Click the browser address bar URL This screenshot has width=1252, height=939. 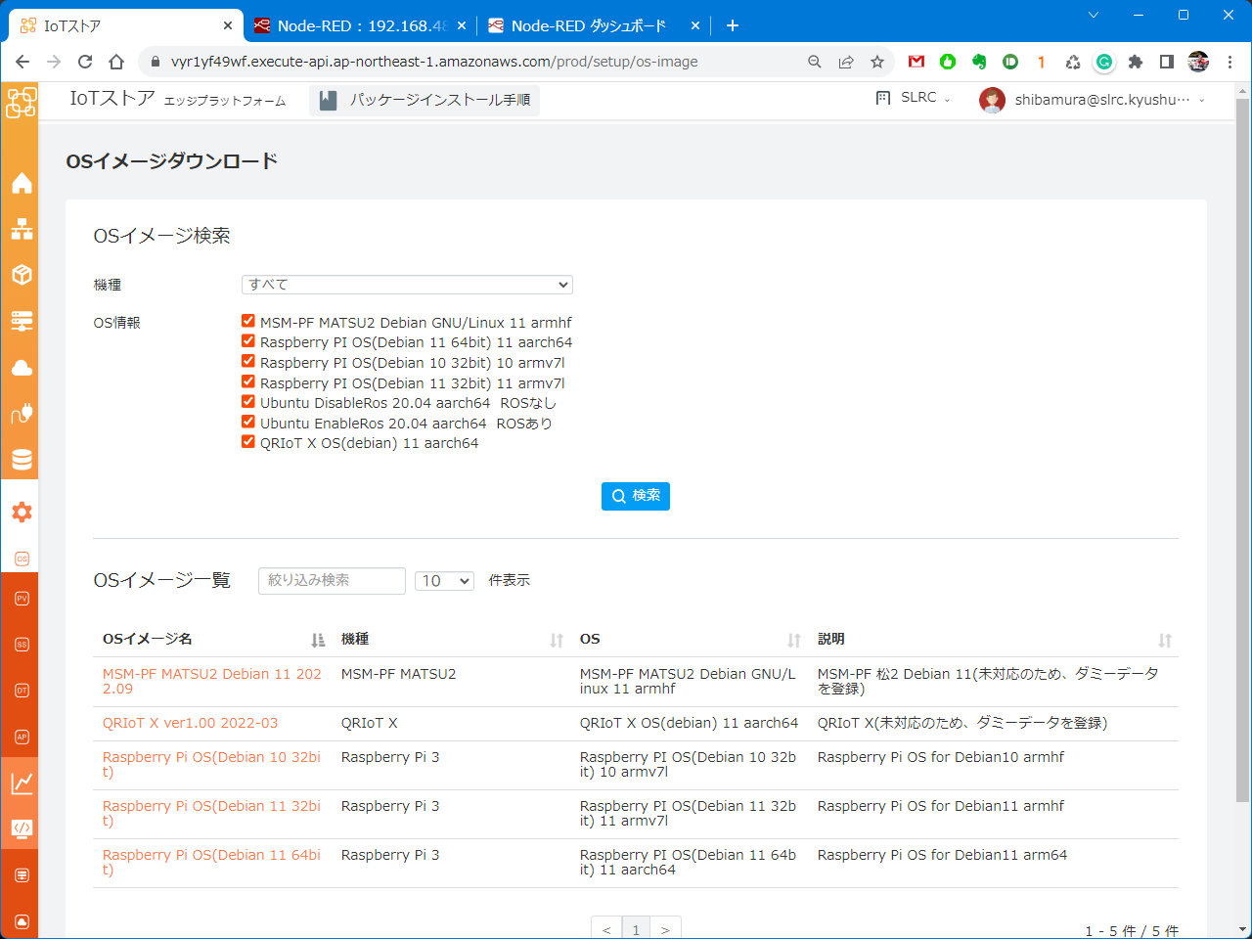(x=434, y=62)
